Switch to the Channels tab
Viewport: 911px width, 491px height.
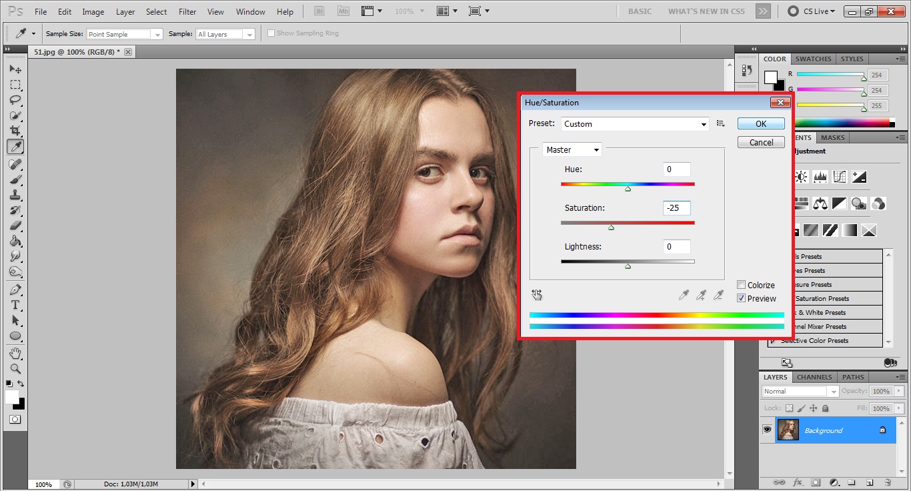point(814,377)
